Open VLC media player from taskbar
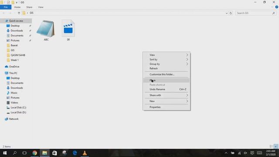Image resolution: width=279 pixels, height=157 pixels. pos(85,153)
